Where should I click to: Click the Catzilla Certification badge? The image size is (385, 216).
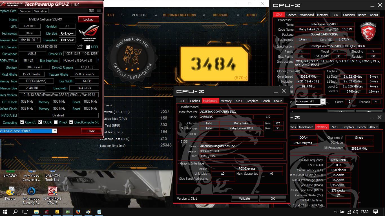132,58
